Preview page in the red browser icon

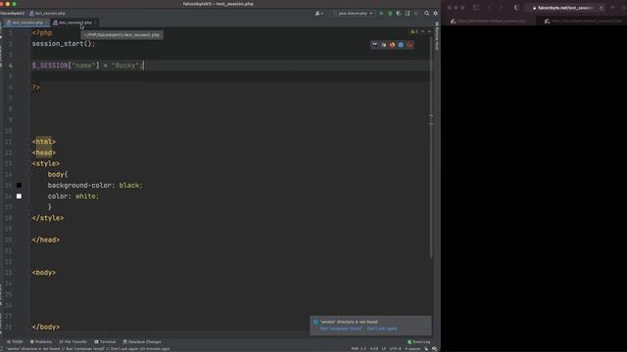pos(410,45)
